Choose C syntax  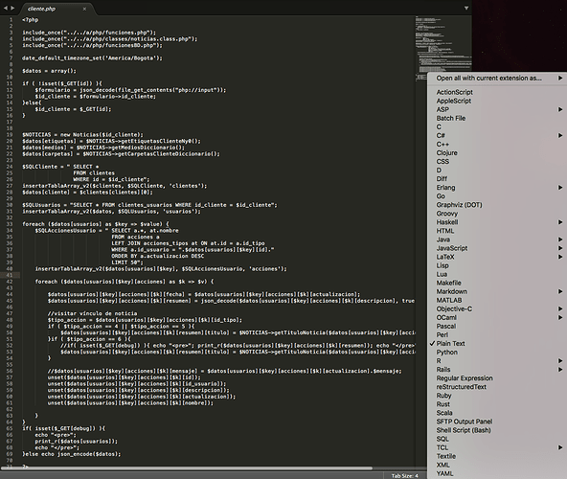pos(497,127)
